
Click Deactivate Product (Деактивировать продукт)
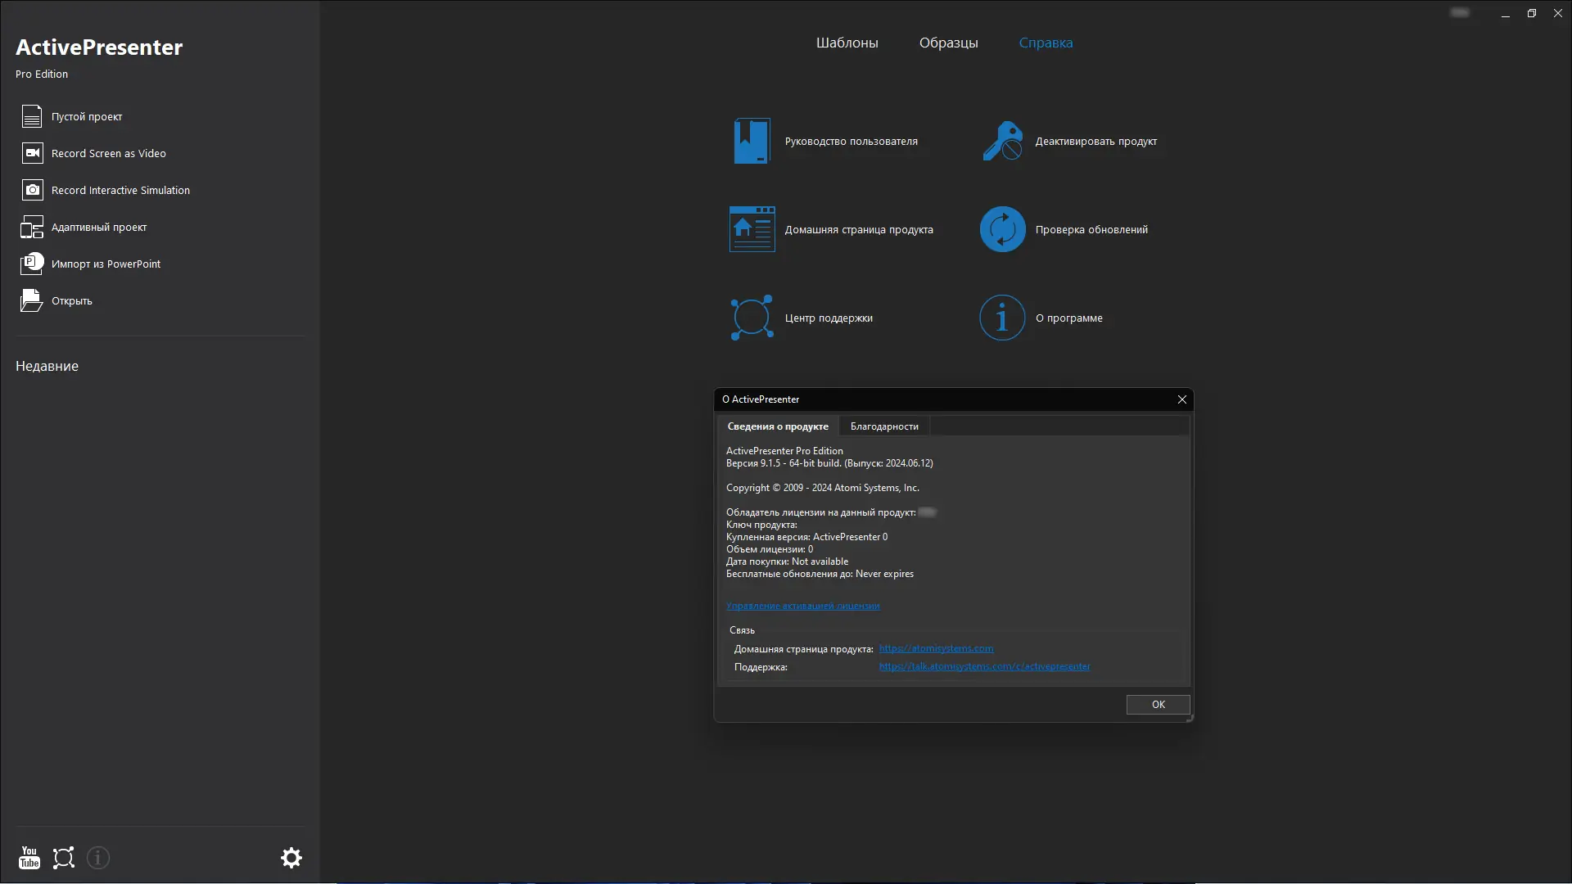1095,142
